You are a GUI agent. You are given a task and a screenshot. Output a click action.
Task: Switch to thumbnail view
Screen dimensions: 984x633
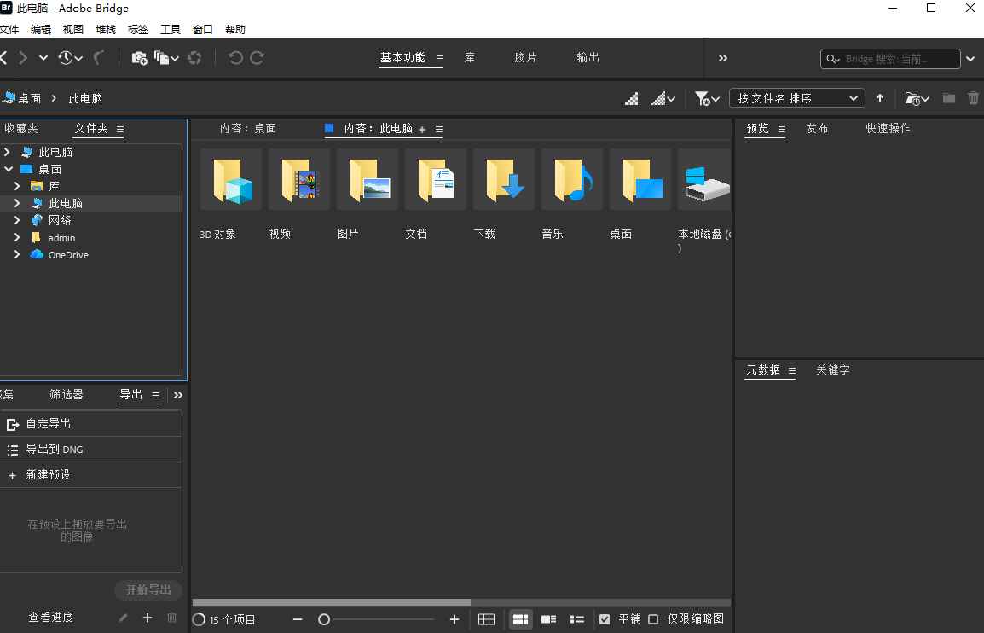(520, 620)
